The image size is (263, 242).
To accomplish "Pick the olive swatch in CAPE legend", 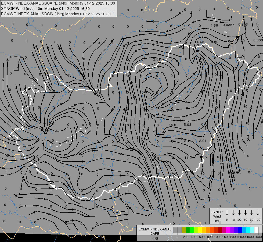I will (184, 230).
